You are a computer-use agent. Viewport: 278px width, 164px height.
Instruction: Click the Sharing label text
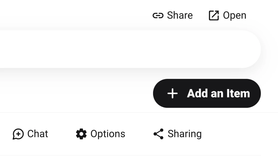click(x=184, y=134)
